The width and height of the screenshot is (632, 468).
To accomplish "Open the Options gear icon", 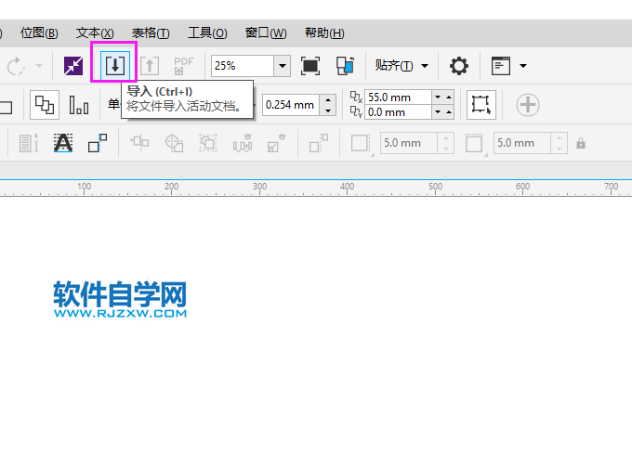I will coord(459,66).
